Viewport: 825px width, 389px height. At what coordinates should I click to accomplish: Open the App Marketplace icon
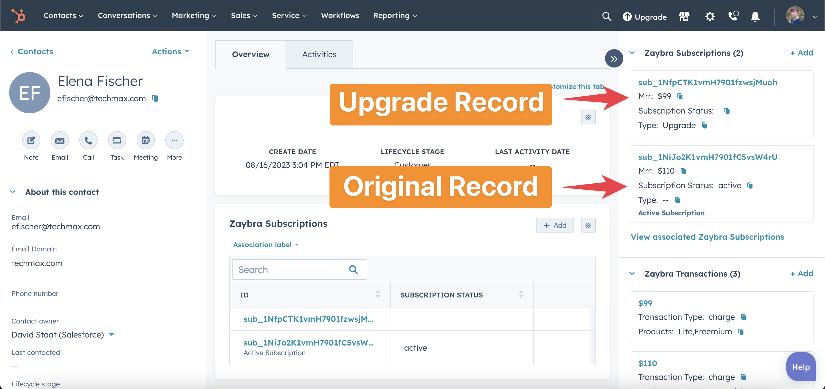[x=684, y=16]
